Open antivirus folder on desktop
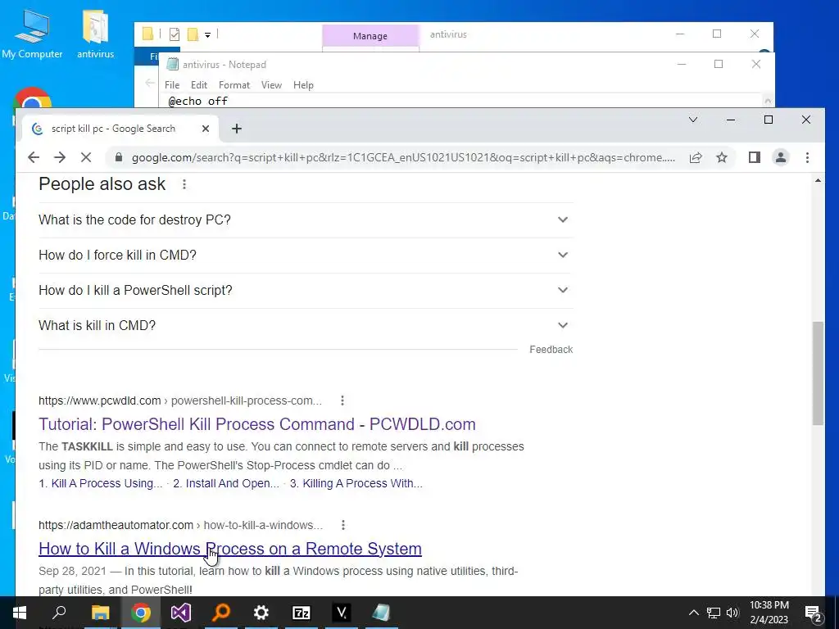The image size is (839, 629). (95, 34)
